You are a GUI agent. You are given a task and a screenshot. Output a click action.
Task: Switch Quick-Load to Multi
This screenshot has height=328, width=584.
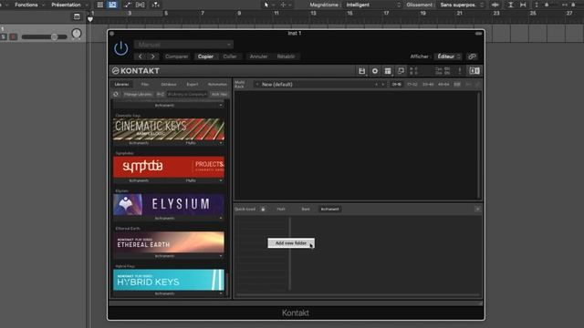281,209
